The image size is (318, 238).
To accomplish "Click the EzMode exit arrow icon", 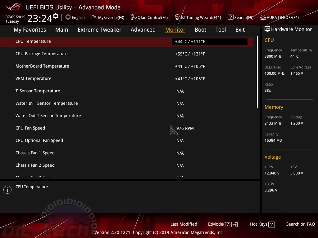I will 235,224.
